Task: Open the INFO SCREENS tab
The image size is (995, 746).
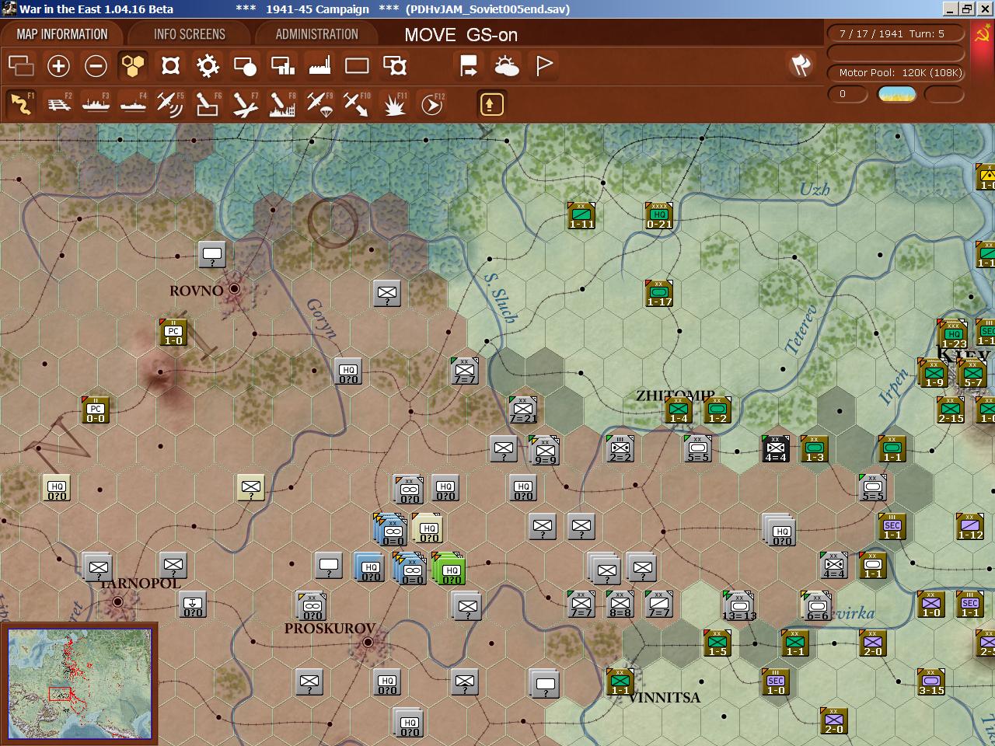Action: [190, 34]
